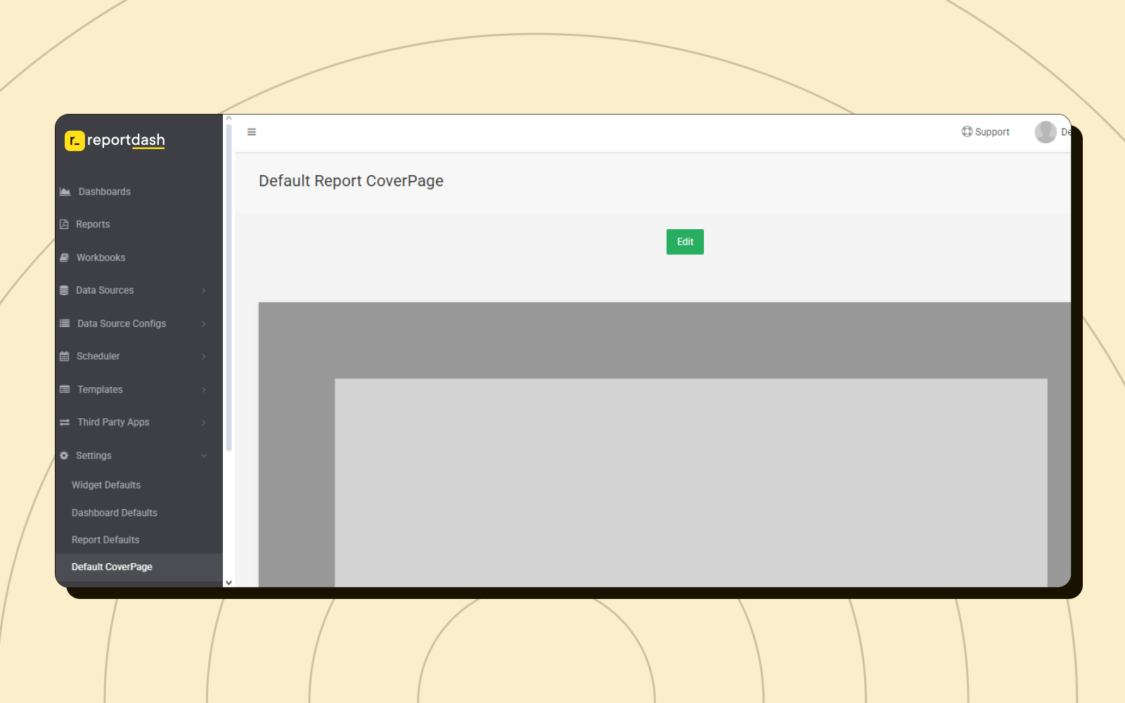Select Report Defaults under Settings
Viewport: 1125px width, 703px height.
[105, 540]
